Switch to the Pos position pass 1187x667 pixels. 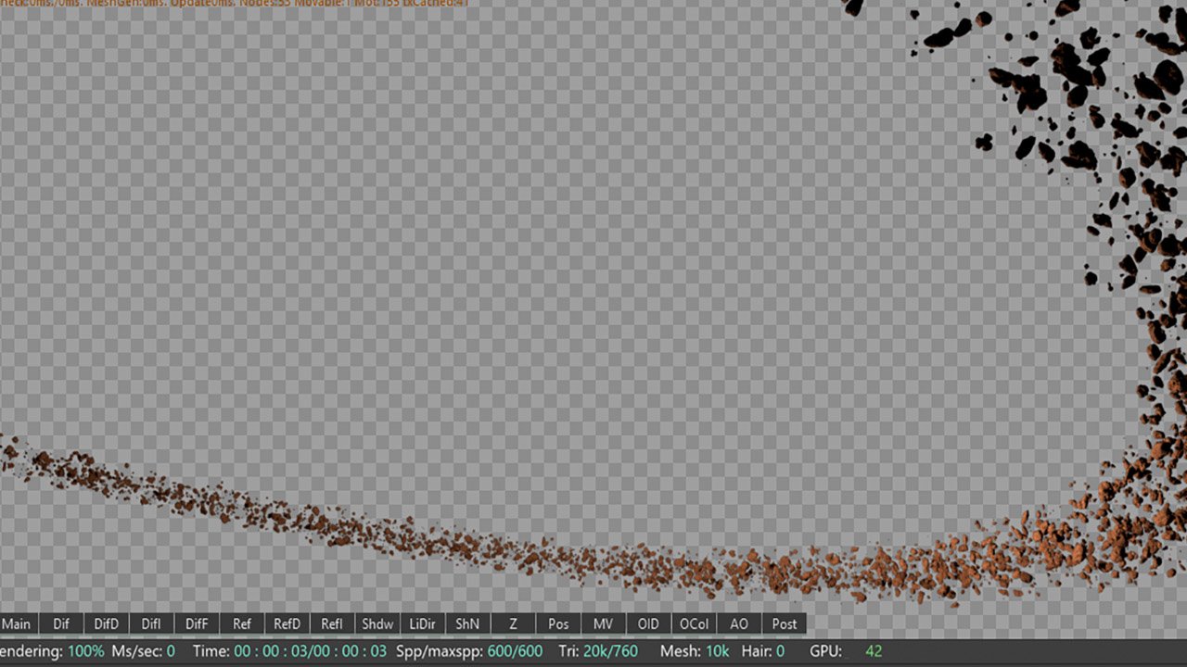coord(558,624)
